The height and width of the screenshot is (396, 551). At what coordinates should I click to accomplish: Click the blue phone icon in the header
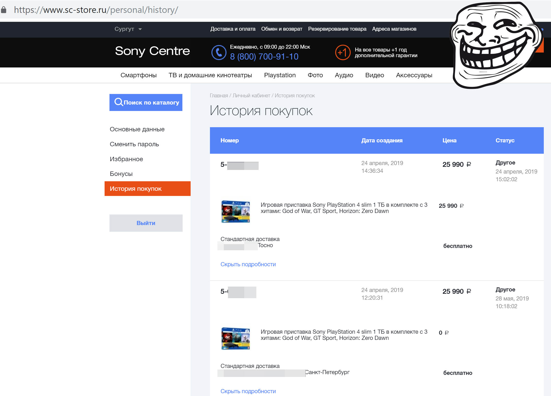(x=218, y=53)
